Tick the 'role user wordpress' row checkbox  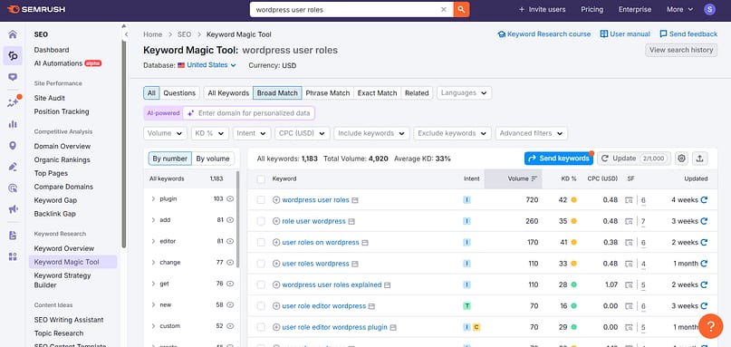(261, 221)
